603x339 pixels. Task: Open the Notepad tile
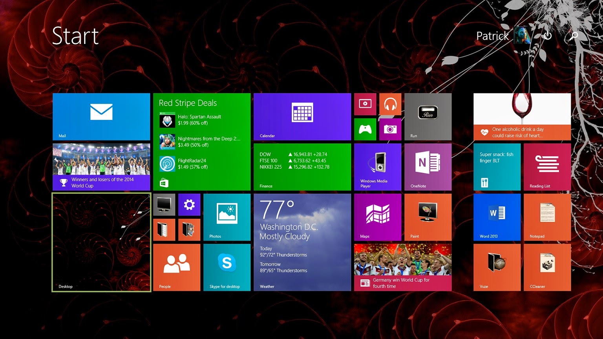[547, 217]
